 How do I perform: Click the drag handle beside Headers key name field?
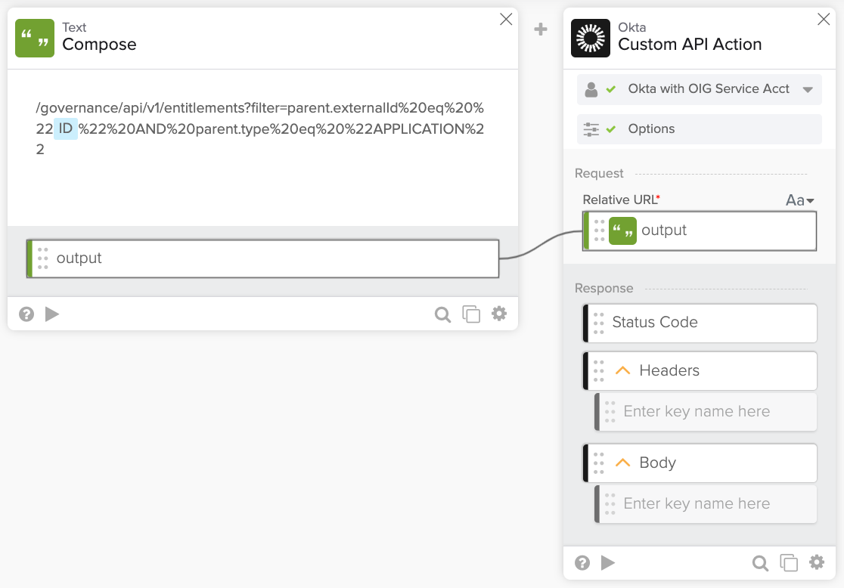[x=610, y=412]
